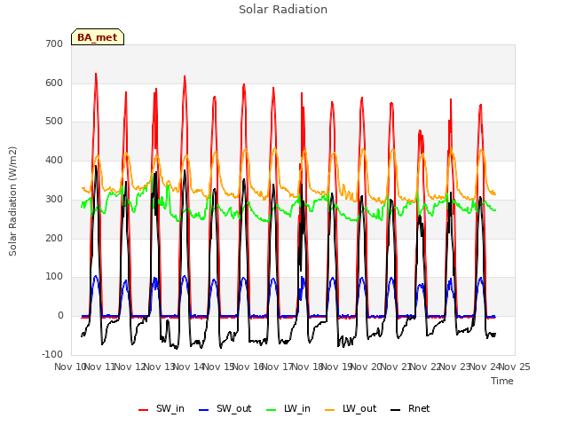Click the highest SW_in peak on Nov 11

(96, 74)
